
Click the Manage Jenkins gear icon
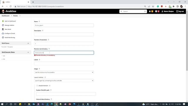tap(3, 25)
